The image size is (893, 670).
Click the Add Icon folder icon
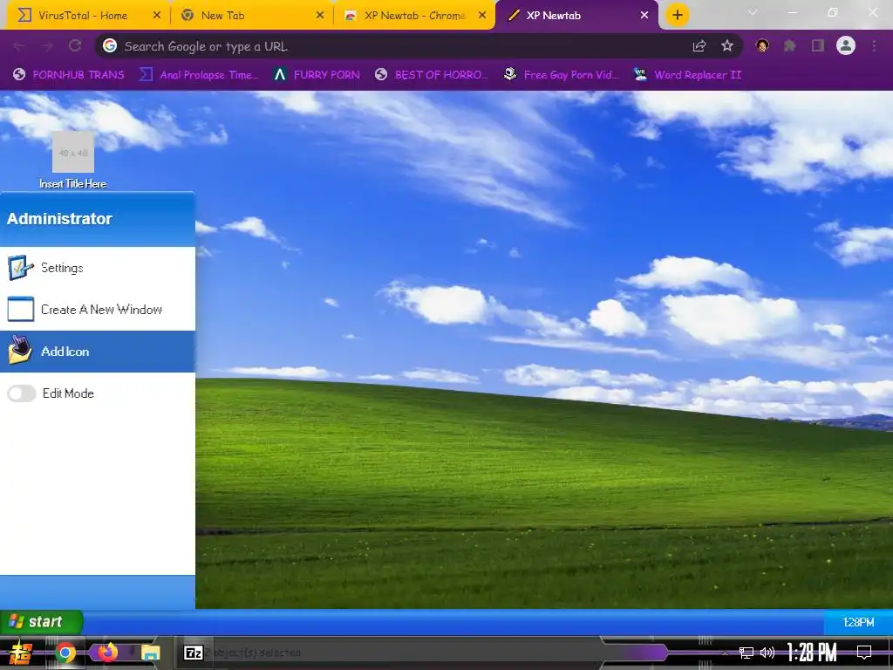21,351
